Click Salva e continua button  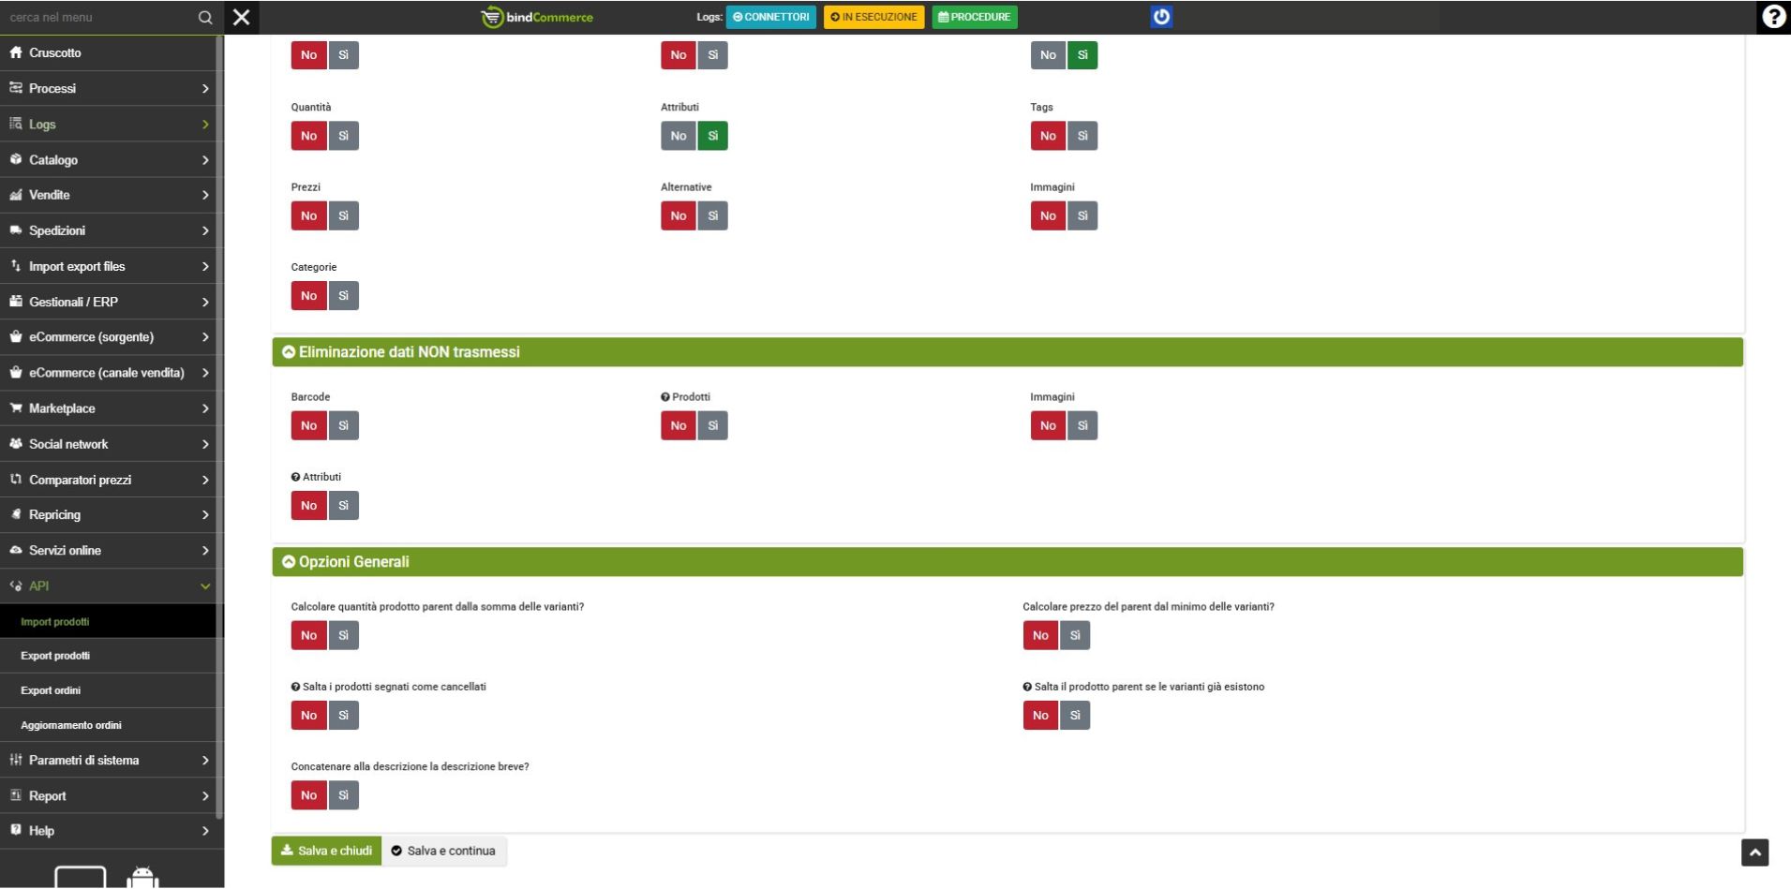(443, 851)
